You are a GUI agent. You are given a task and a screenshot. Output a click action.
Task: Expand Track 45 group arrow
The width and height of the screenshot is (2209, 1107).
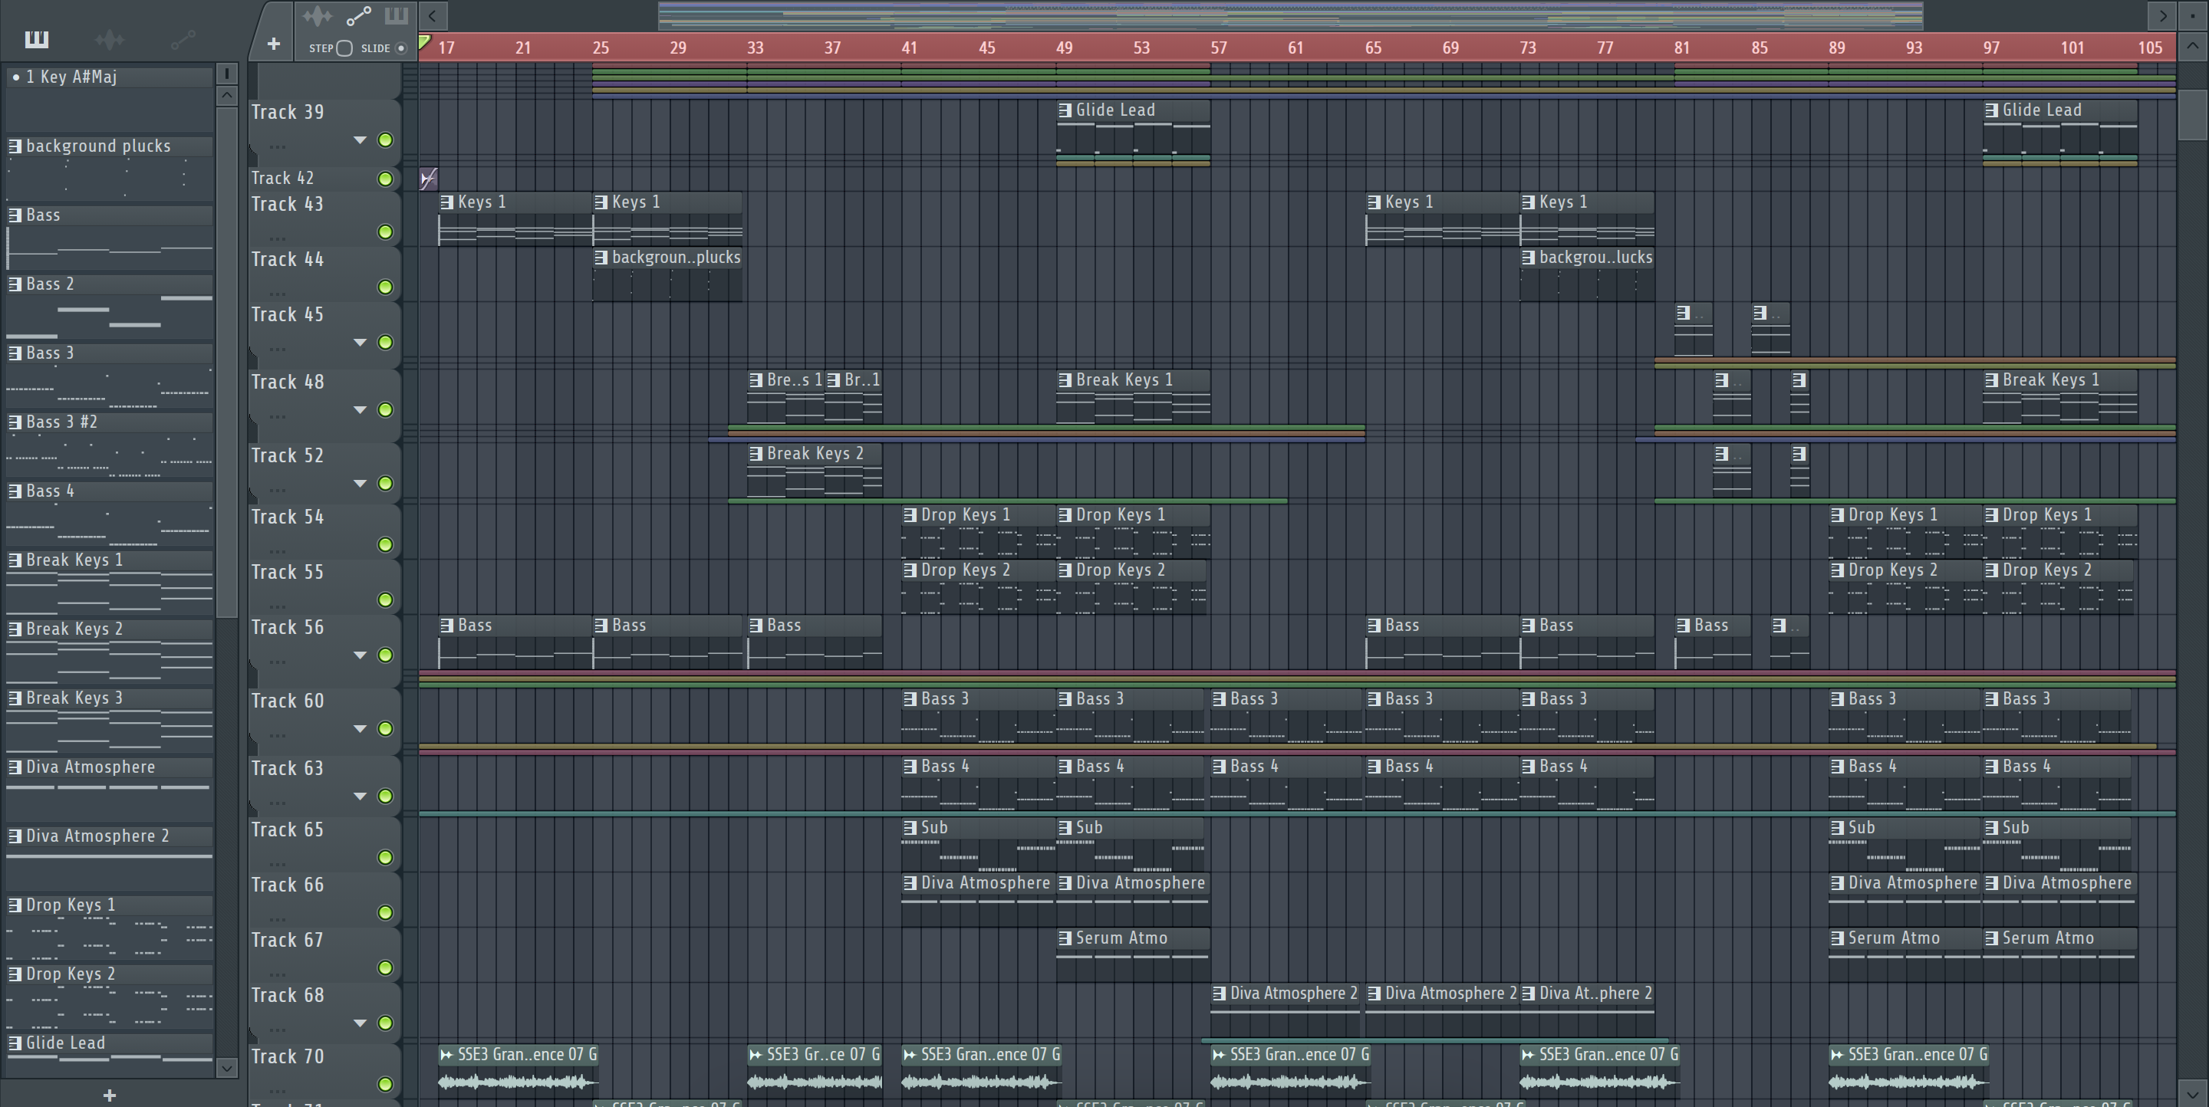(360, 343)
